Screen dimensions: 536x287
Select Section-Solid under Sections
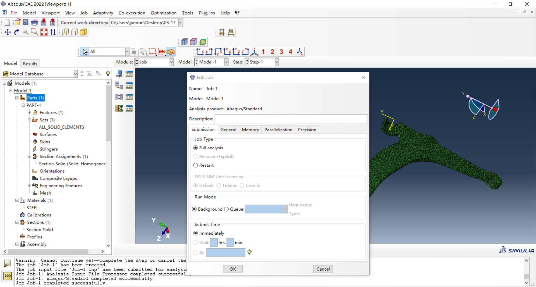[x=40, y=230]
